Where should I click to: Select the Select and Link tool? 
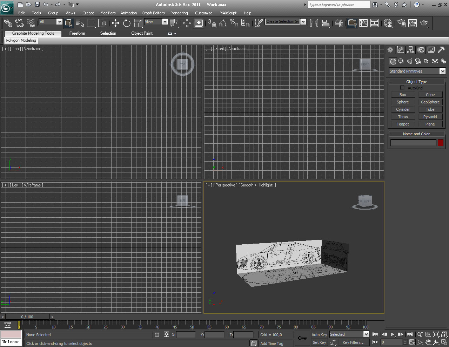click(8, 23)
